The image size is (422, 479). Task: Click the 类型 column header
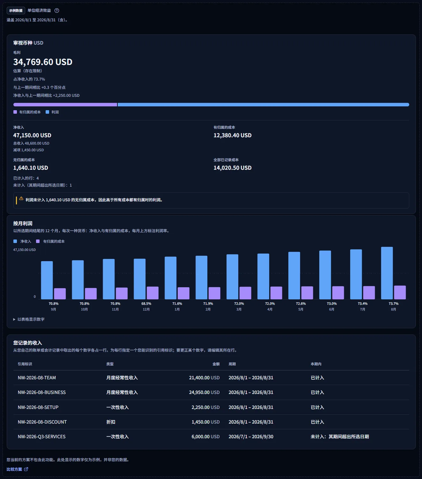[110, 364]
